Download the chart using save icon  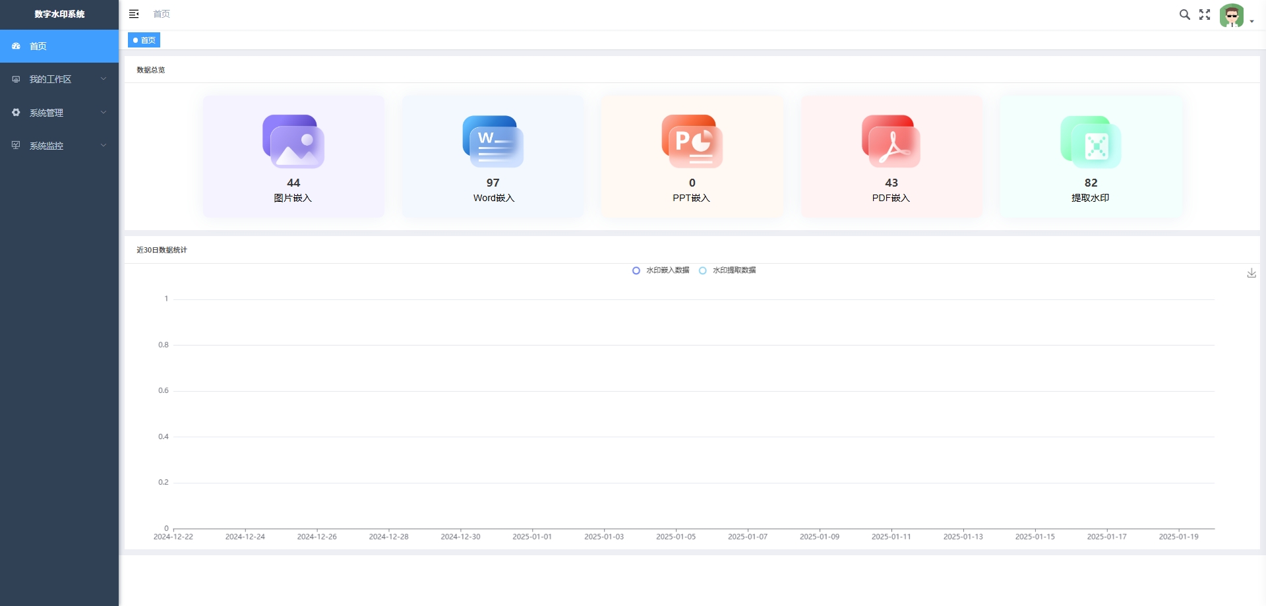tap(1251, 273)
